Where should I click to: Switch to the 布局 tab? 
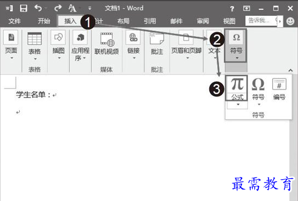pyautogui.click(x=123, y=21)
